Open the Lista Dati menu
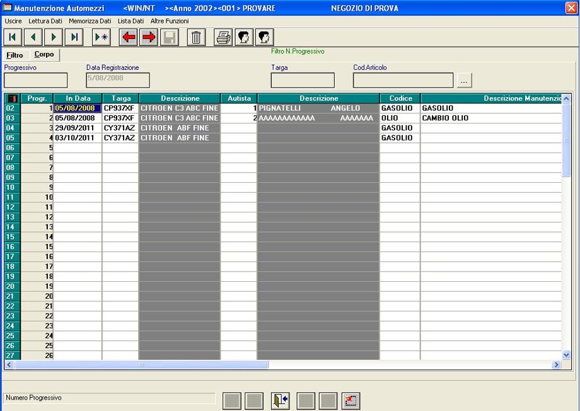This screenshot has height=411, width=580. [130, 21]
